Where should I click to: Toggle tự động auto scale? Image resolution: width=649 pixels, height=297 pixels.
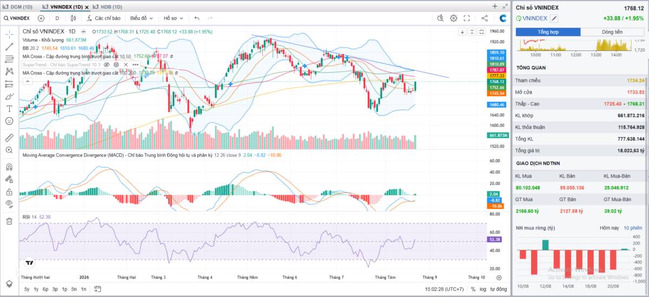point(499,289)
